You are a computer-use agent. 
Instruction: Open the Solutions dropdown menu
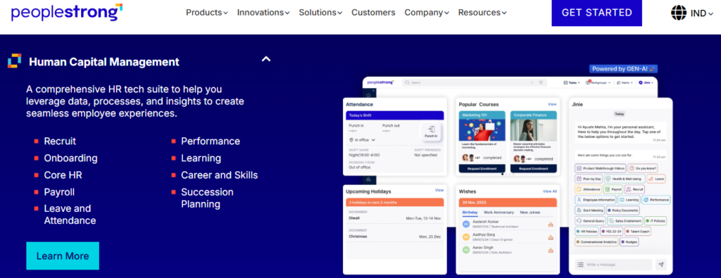pos(320,13)
